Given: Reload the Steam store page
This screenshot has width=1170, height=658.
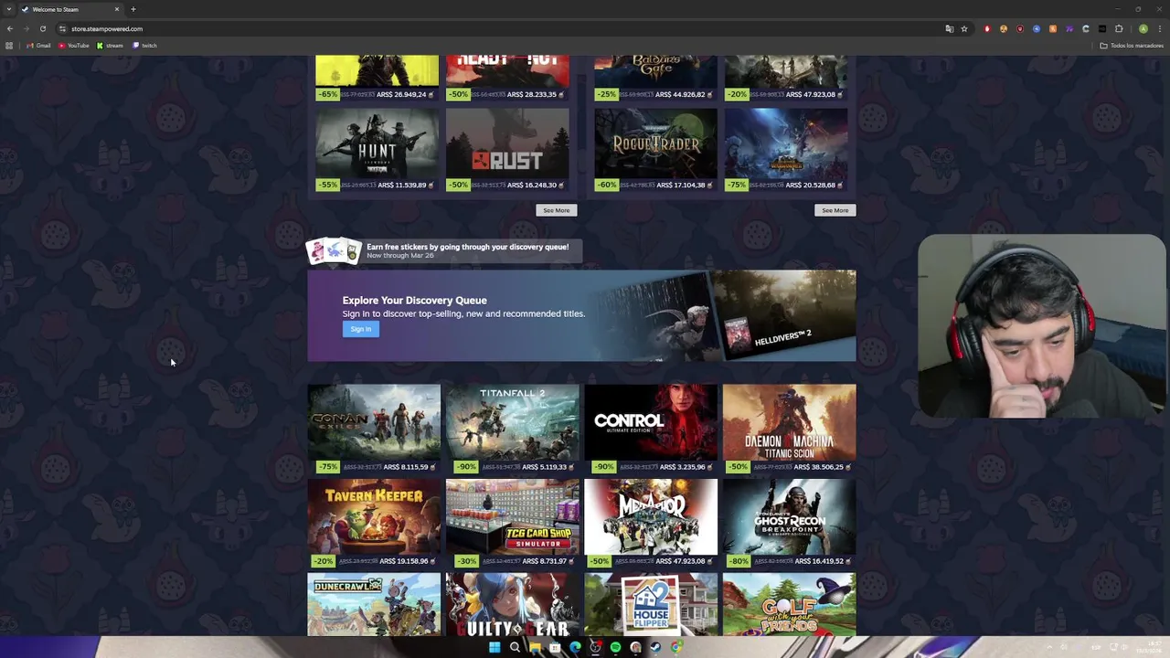Looking at the screenshot, I should click(x=42, y=28).
